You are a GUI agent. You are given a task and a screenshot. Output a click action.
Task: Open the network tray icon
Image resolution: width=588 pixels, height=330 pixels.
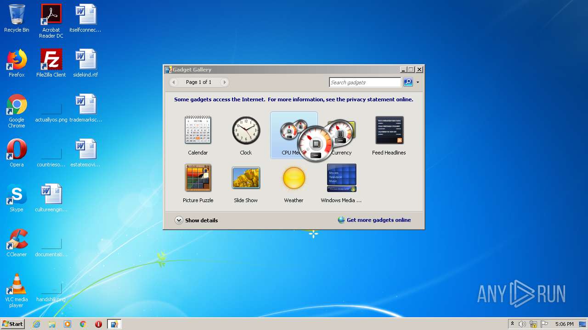pos(533,324)
